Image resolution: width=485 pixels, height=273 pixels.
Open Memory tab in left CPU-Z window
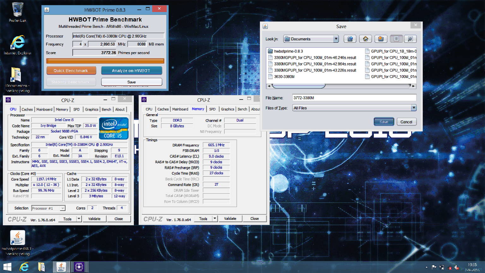click(x=62, y=109)
